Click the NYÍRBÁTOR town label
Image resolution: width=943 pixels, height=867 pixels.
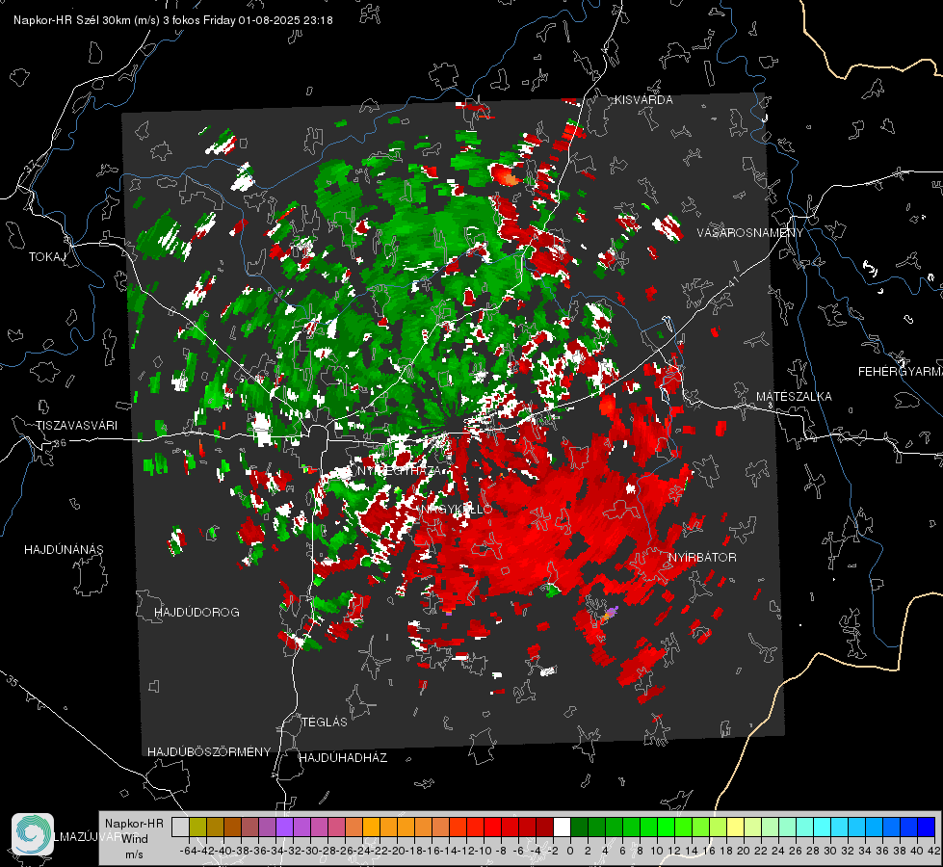click(702, 558)
